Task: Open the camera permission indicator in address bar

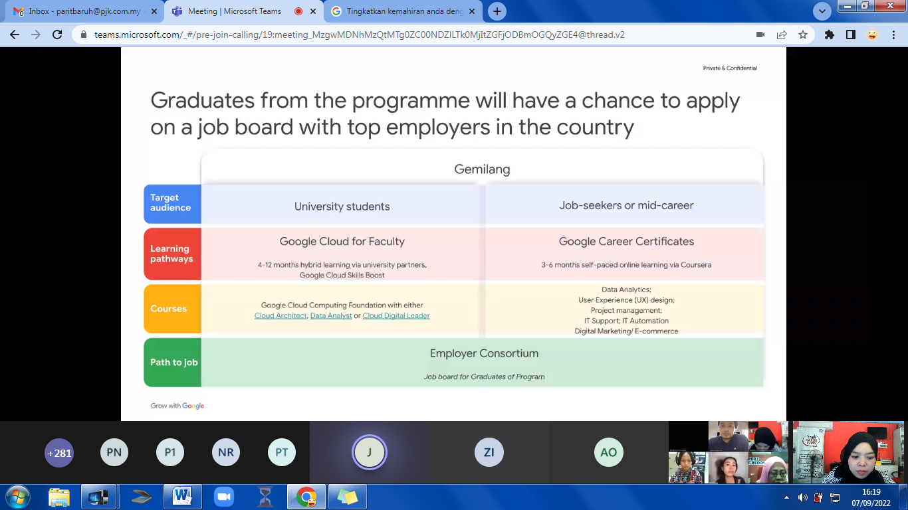Action: 760,35
